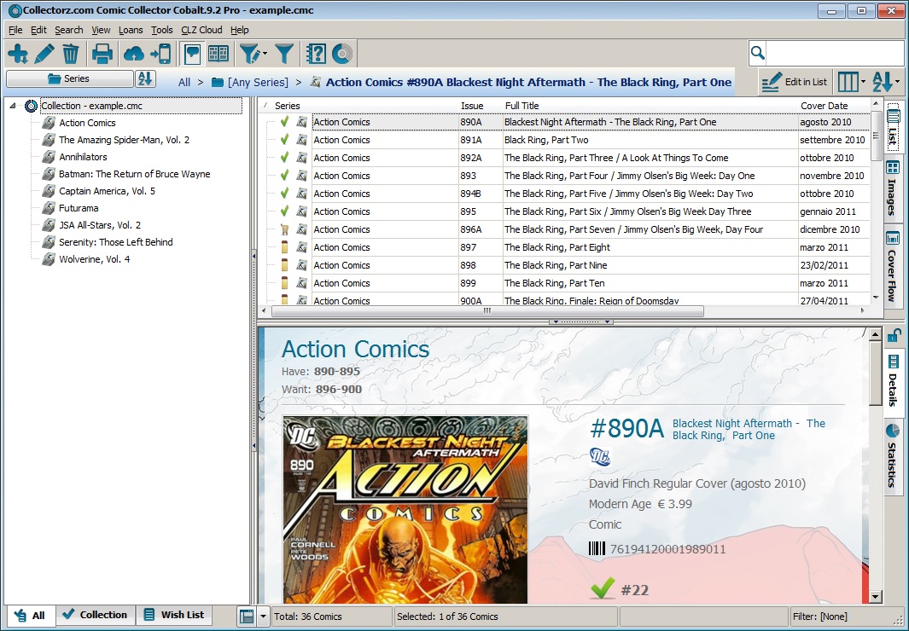Click the magnifier search icon
This screenshot has height=631, width=909.
pyautogui.click(x=758, y=53)
